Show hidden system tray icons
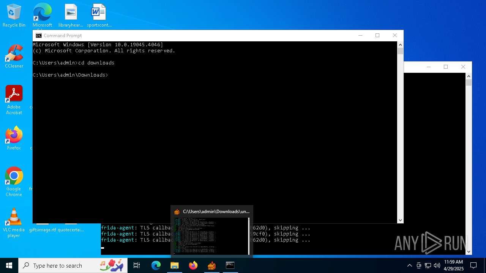486x273 pixels. (x=409, y=265)
